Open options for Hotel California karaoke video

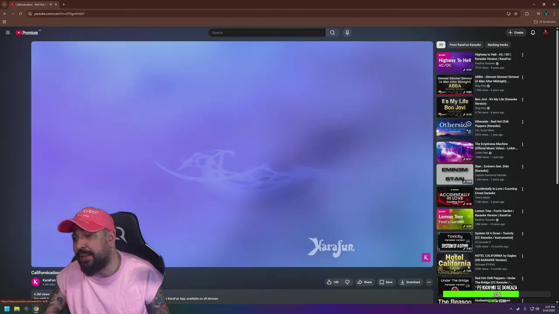[522, 256]
